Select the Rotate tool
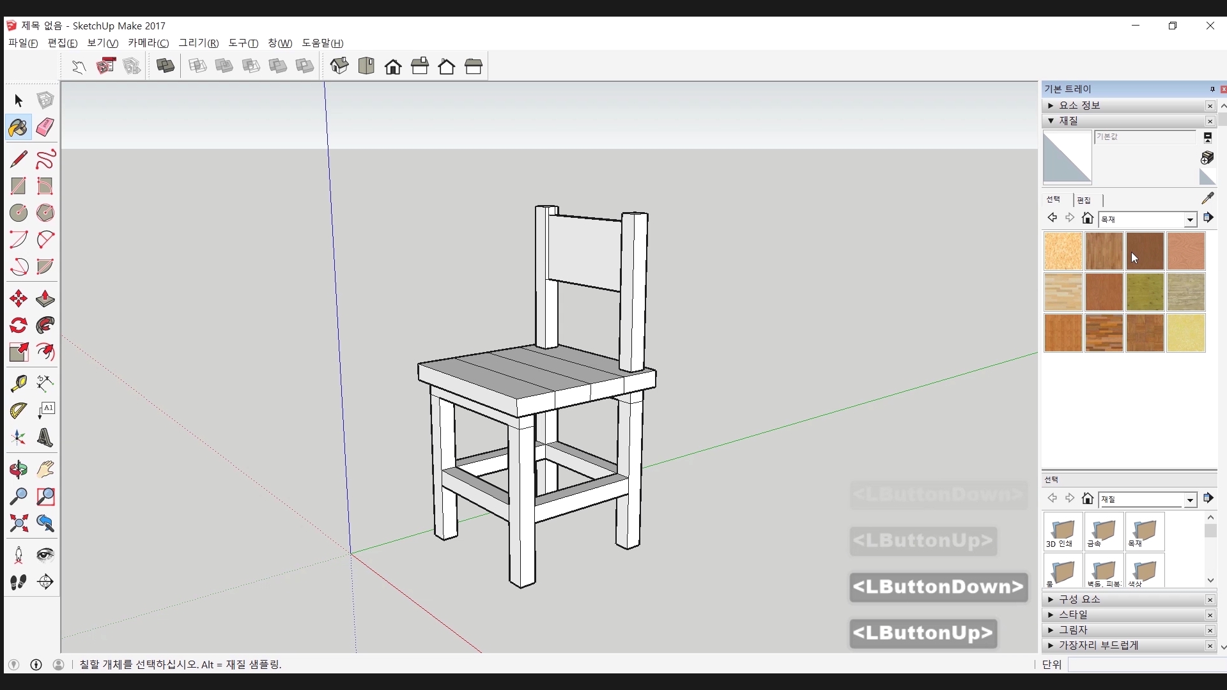The image size is (1227, 690). (19, 325)
